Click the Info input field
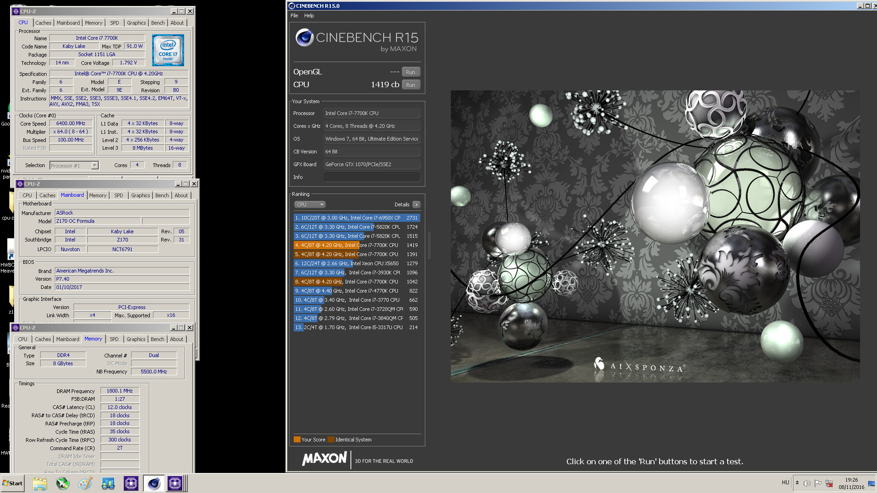877x493 pixels. point(371,177)
